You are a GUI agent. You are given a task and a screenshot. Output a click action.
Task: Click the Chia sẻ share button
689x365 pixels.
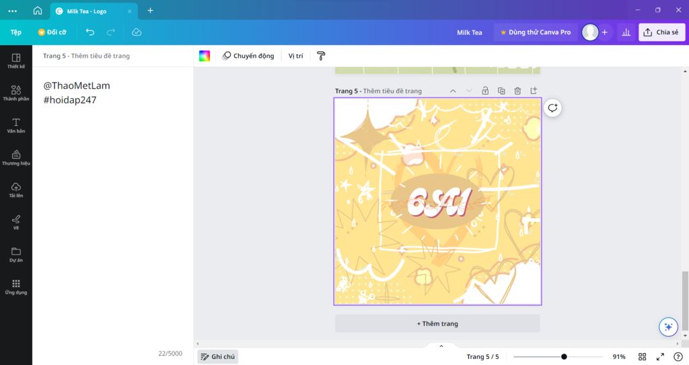pyautogui.click(x=661, y=32)
